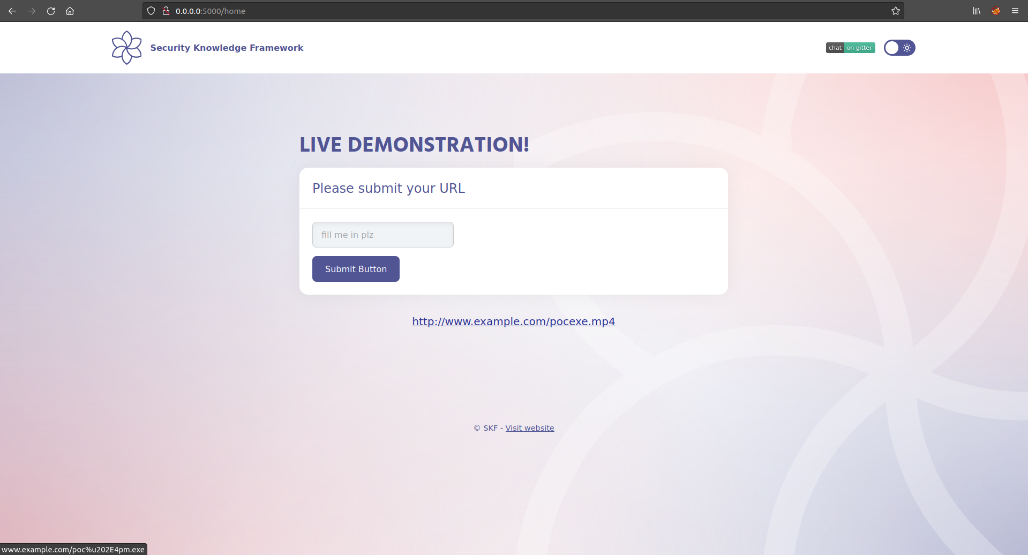This screenshot has height=555, width=1028.
Task: Toggle the light/dark theme switch
Action: click(899, 48)
